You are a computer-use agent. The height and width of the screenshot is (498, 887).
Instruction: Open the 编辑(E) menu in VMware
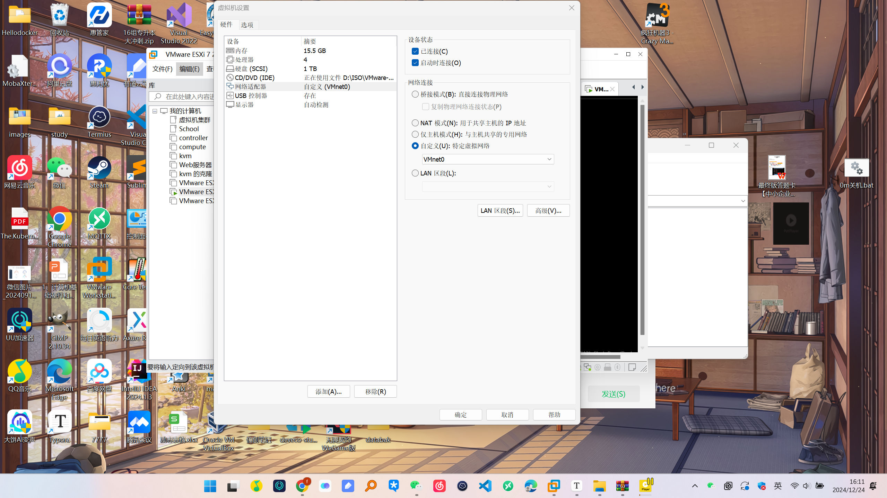189,69
